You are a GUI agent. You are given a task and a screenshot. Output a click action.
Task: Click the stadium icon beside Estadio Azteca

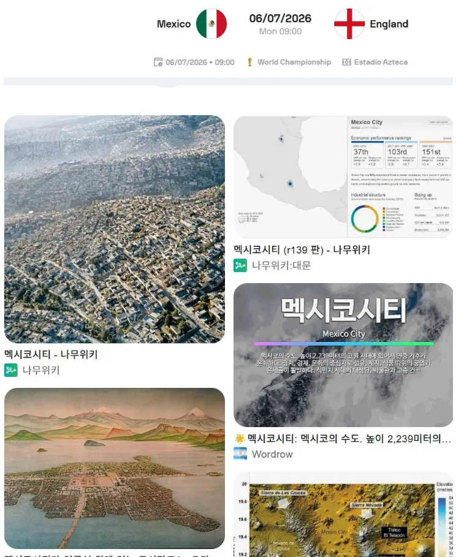coord(346,62)
